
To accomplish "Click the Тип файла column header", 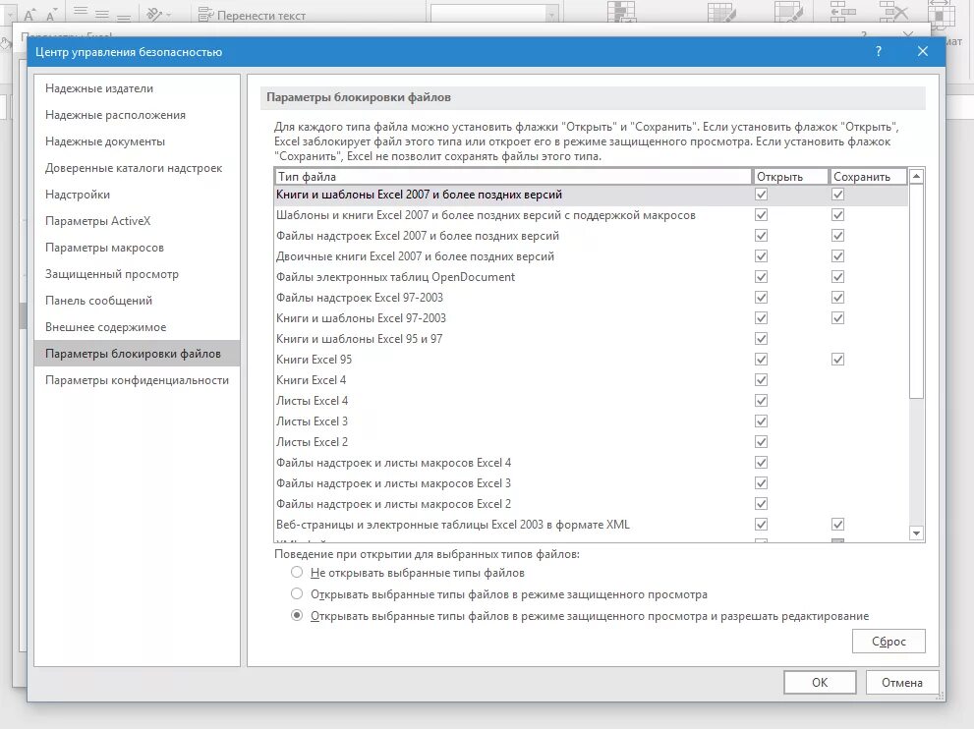I will pos(513,176).
